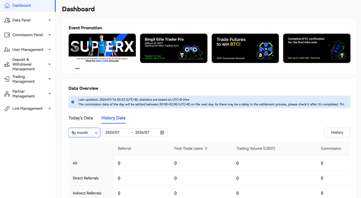Click the History button
361x198 pixels.
click(x=337, y=132)
